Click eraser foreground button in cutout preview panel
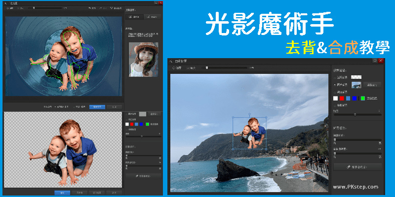The height and width of the screenshot is (197, 395). tap(143, 176)
